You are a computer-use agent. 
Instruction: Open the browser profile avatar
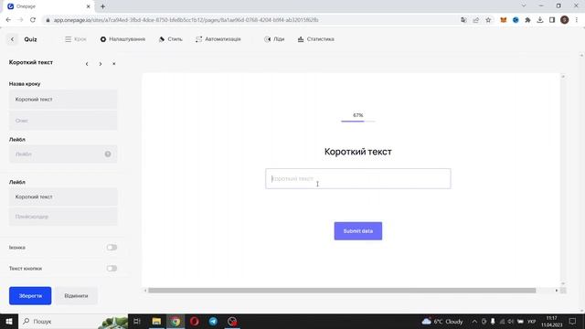[565, 20]
